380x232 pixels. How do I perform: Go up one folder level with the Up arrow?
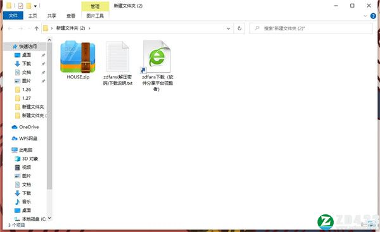(x=37, y=28)
